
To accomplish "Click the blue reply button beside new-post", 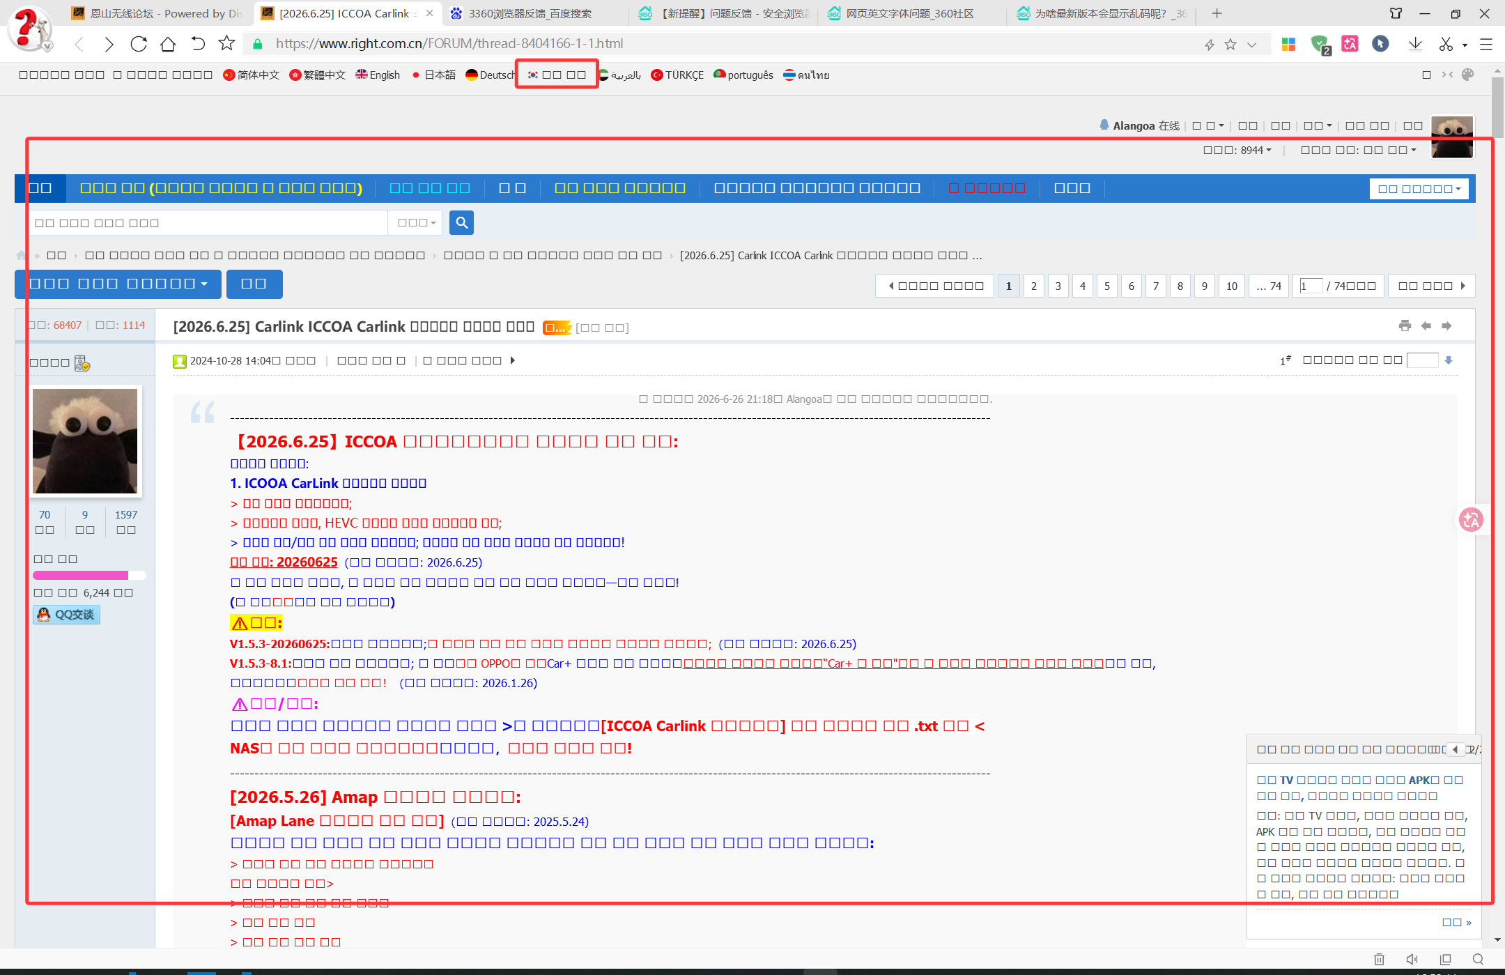I will 254,284.
